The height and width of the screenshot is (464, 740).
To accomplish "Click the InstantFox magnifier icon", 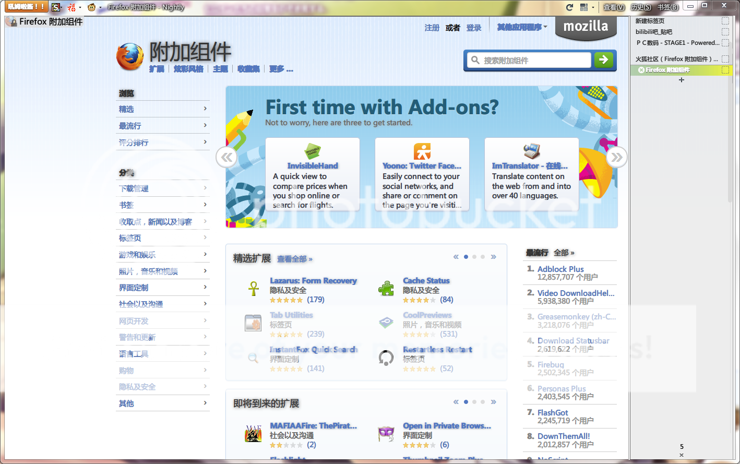I will click(x=254, y=358).
